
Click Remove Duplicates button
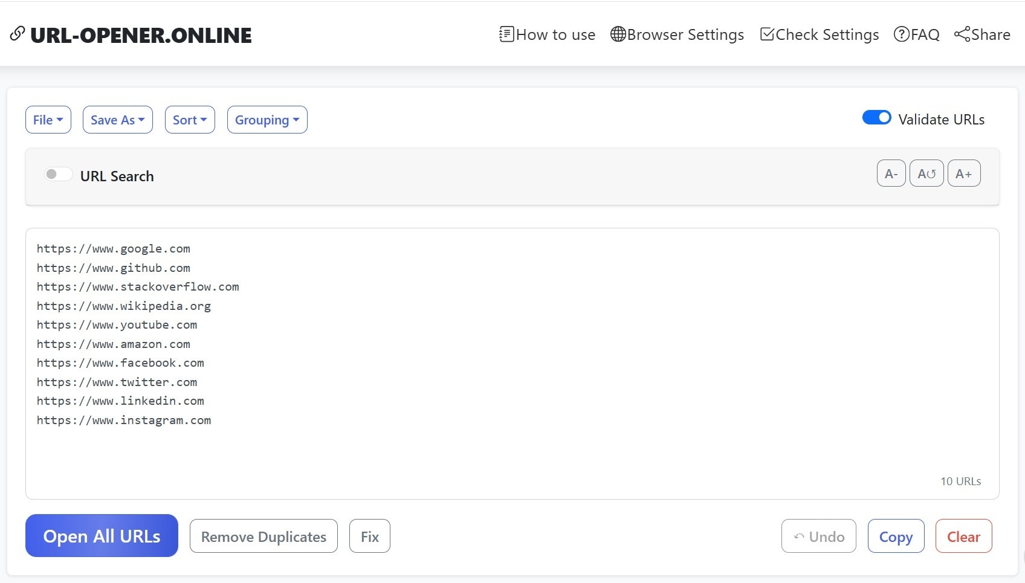(x=264, y=536)
